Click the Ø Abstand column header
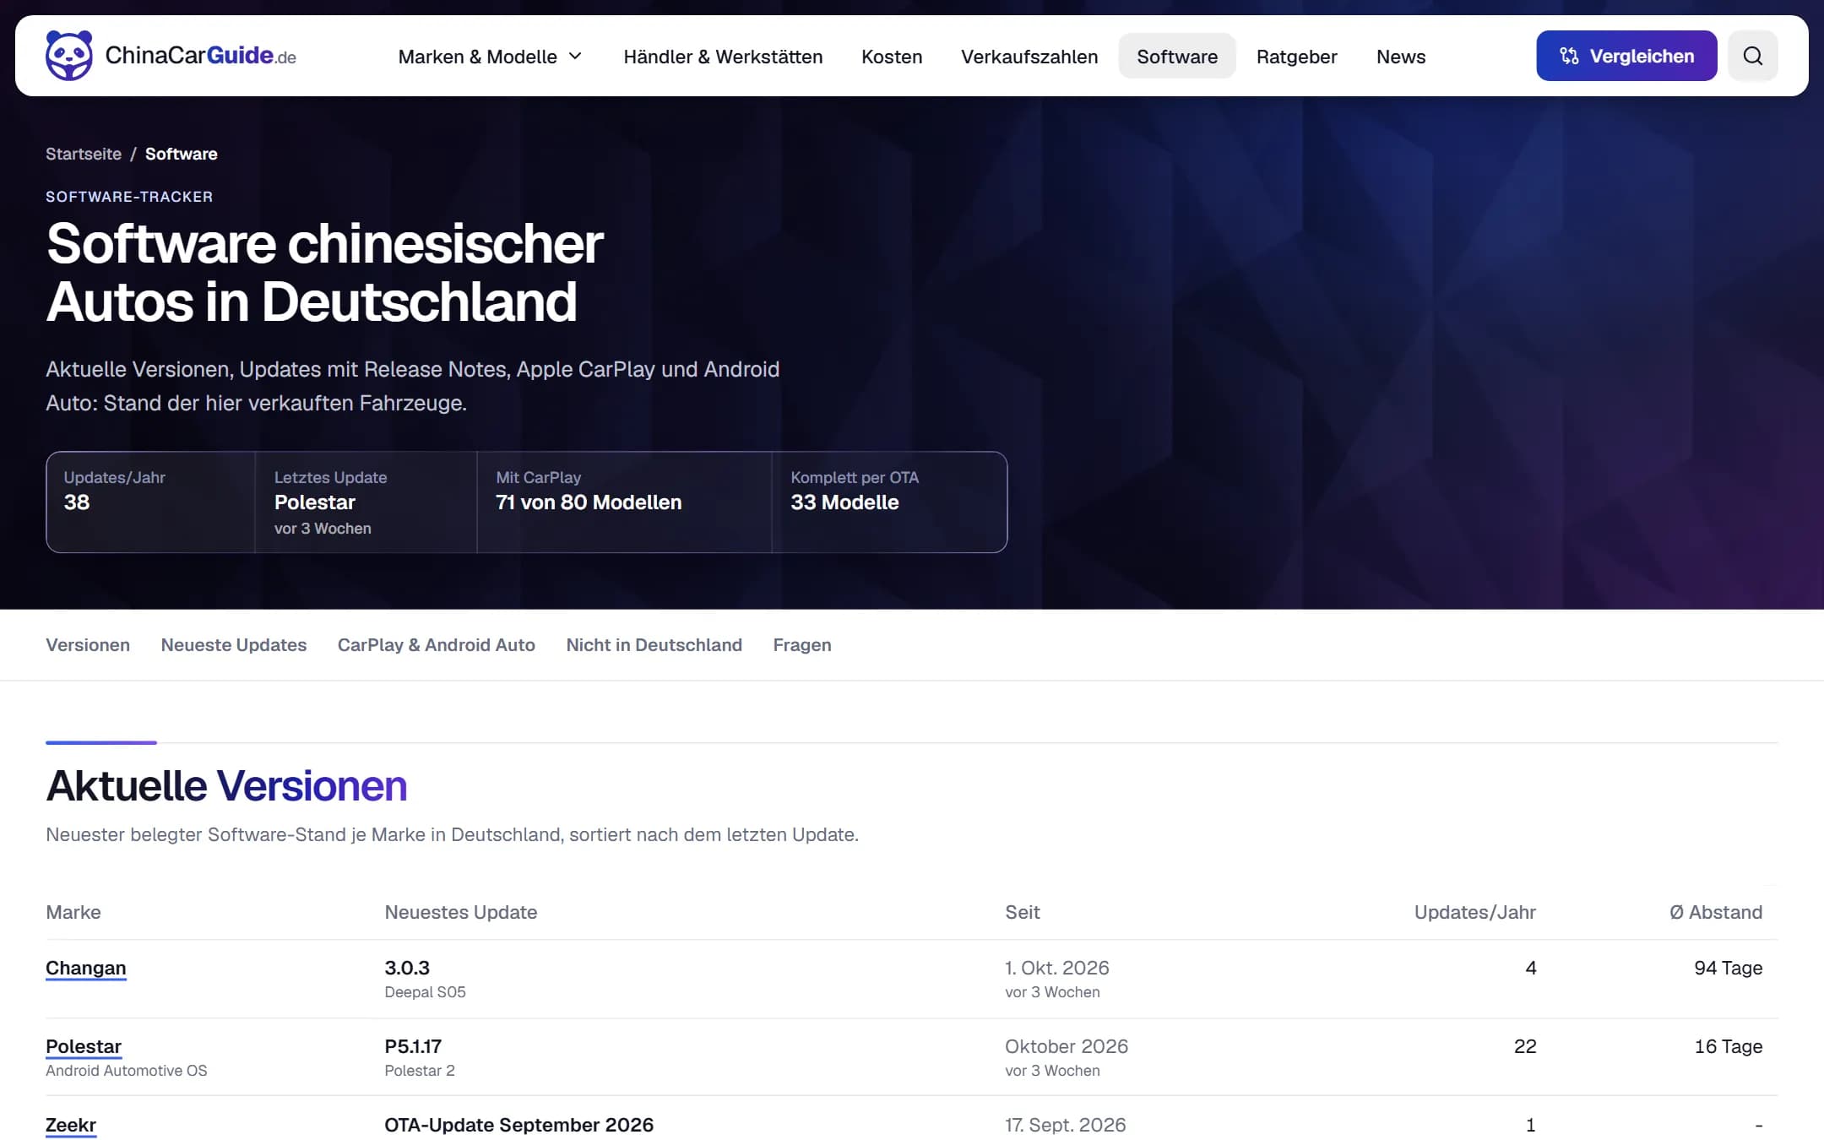1824x1140 pixels. coord(1716,912)
